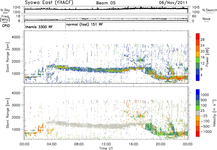Click the 'N.Search' legend label
This screenshot has width=217, height=150.
click(209, 10)
